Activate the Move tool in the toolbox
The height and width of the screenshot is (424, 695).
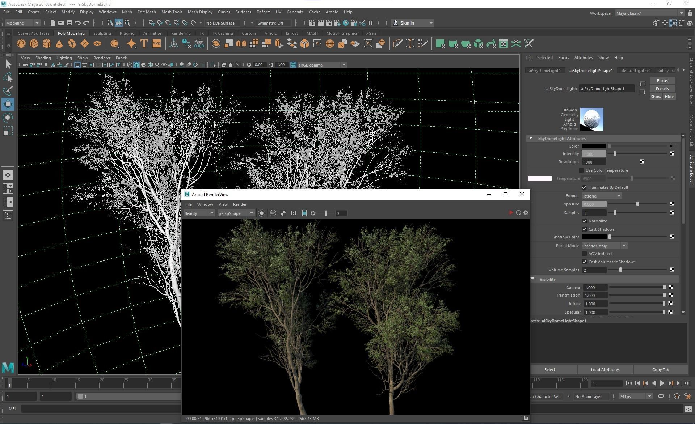8,104
